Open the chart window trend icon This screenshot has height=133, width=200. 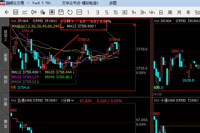(x=79, y=12)
